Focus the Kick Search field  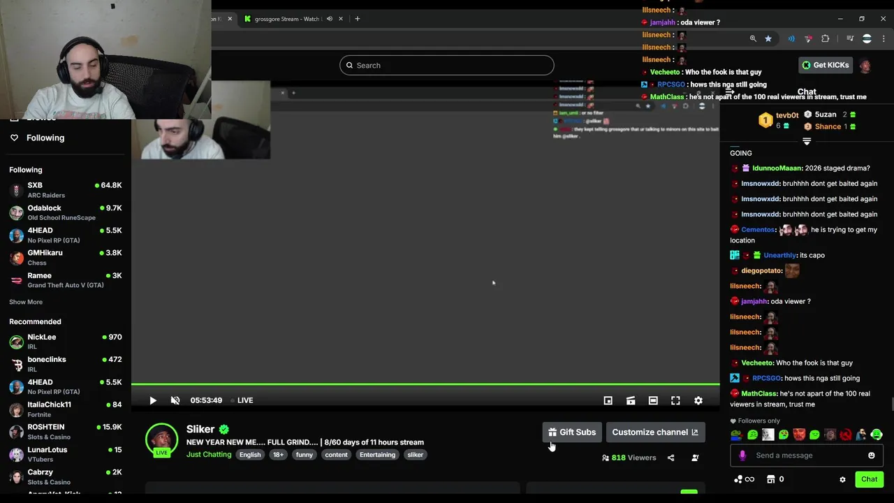tap(447, 65)
